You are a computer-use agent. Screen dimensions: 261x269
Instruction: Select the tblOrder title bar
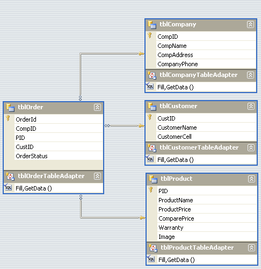[53, 108]
